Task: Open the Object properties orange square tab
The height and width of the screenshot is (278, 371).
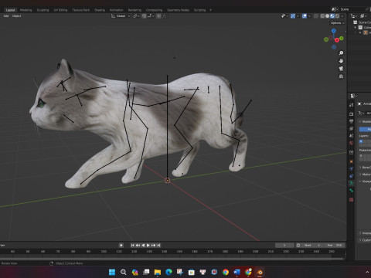Action: (352, 161)
